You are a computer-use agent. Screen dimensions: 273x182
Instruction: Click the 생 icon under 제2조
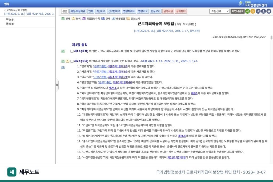pos(63,67)
